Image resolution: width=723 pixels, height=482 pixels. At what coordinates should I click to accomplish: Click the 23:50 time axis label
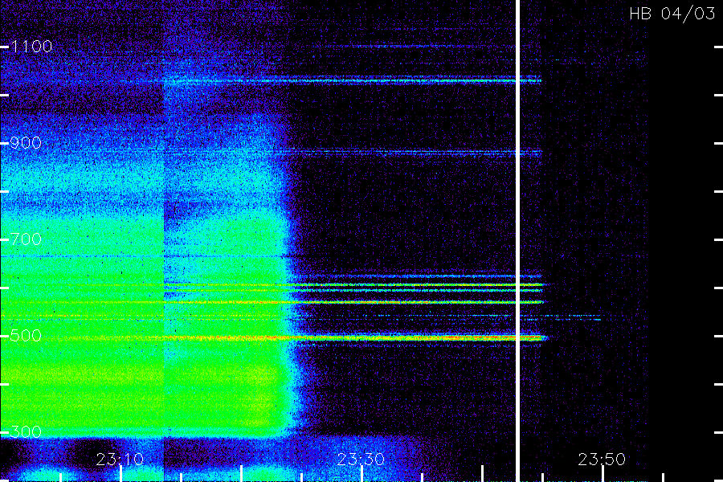coord(602,460)
